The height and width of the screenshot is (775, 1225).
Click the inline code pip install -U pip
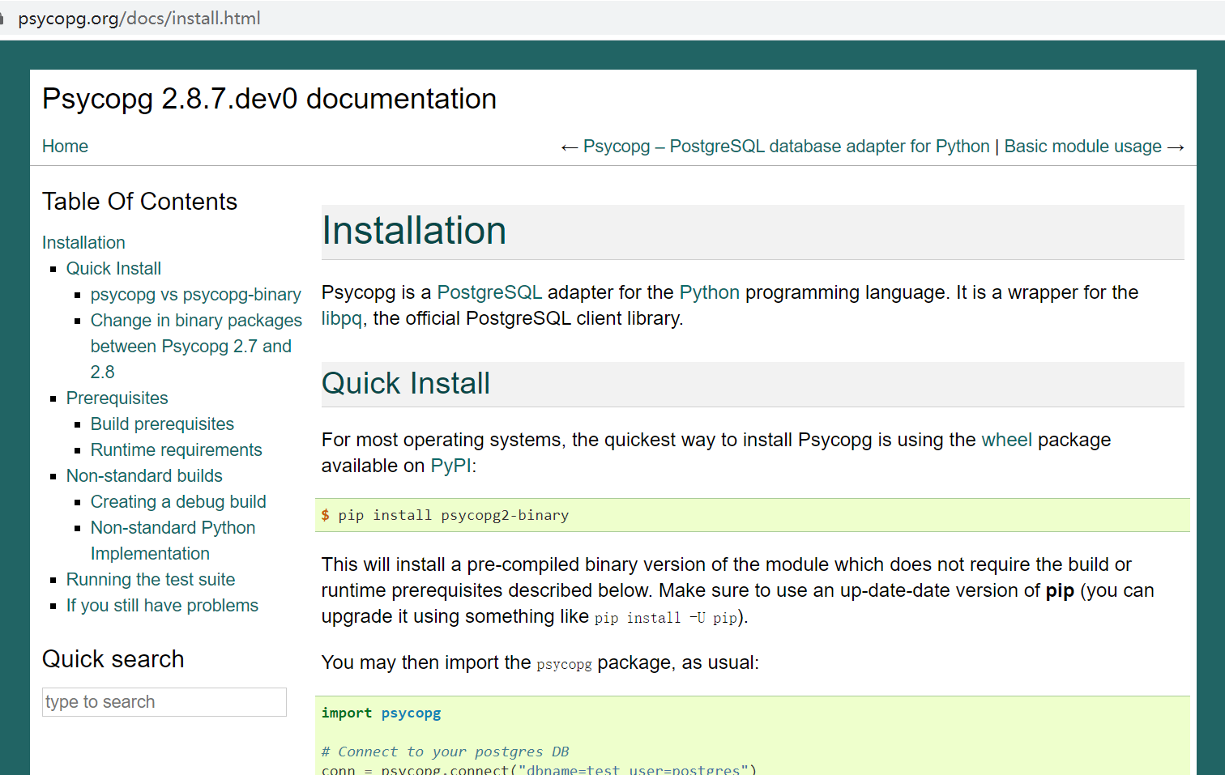(666, 618)
